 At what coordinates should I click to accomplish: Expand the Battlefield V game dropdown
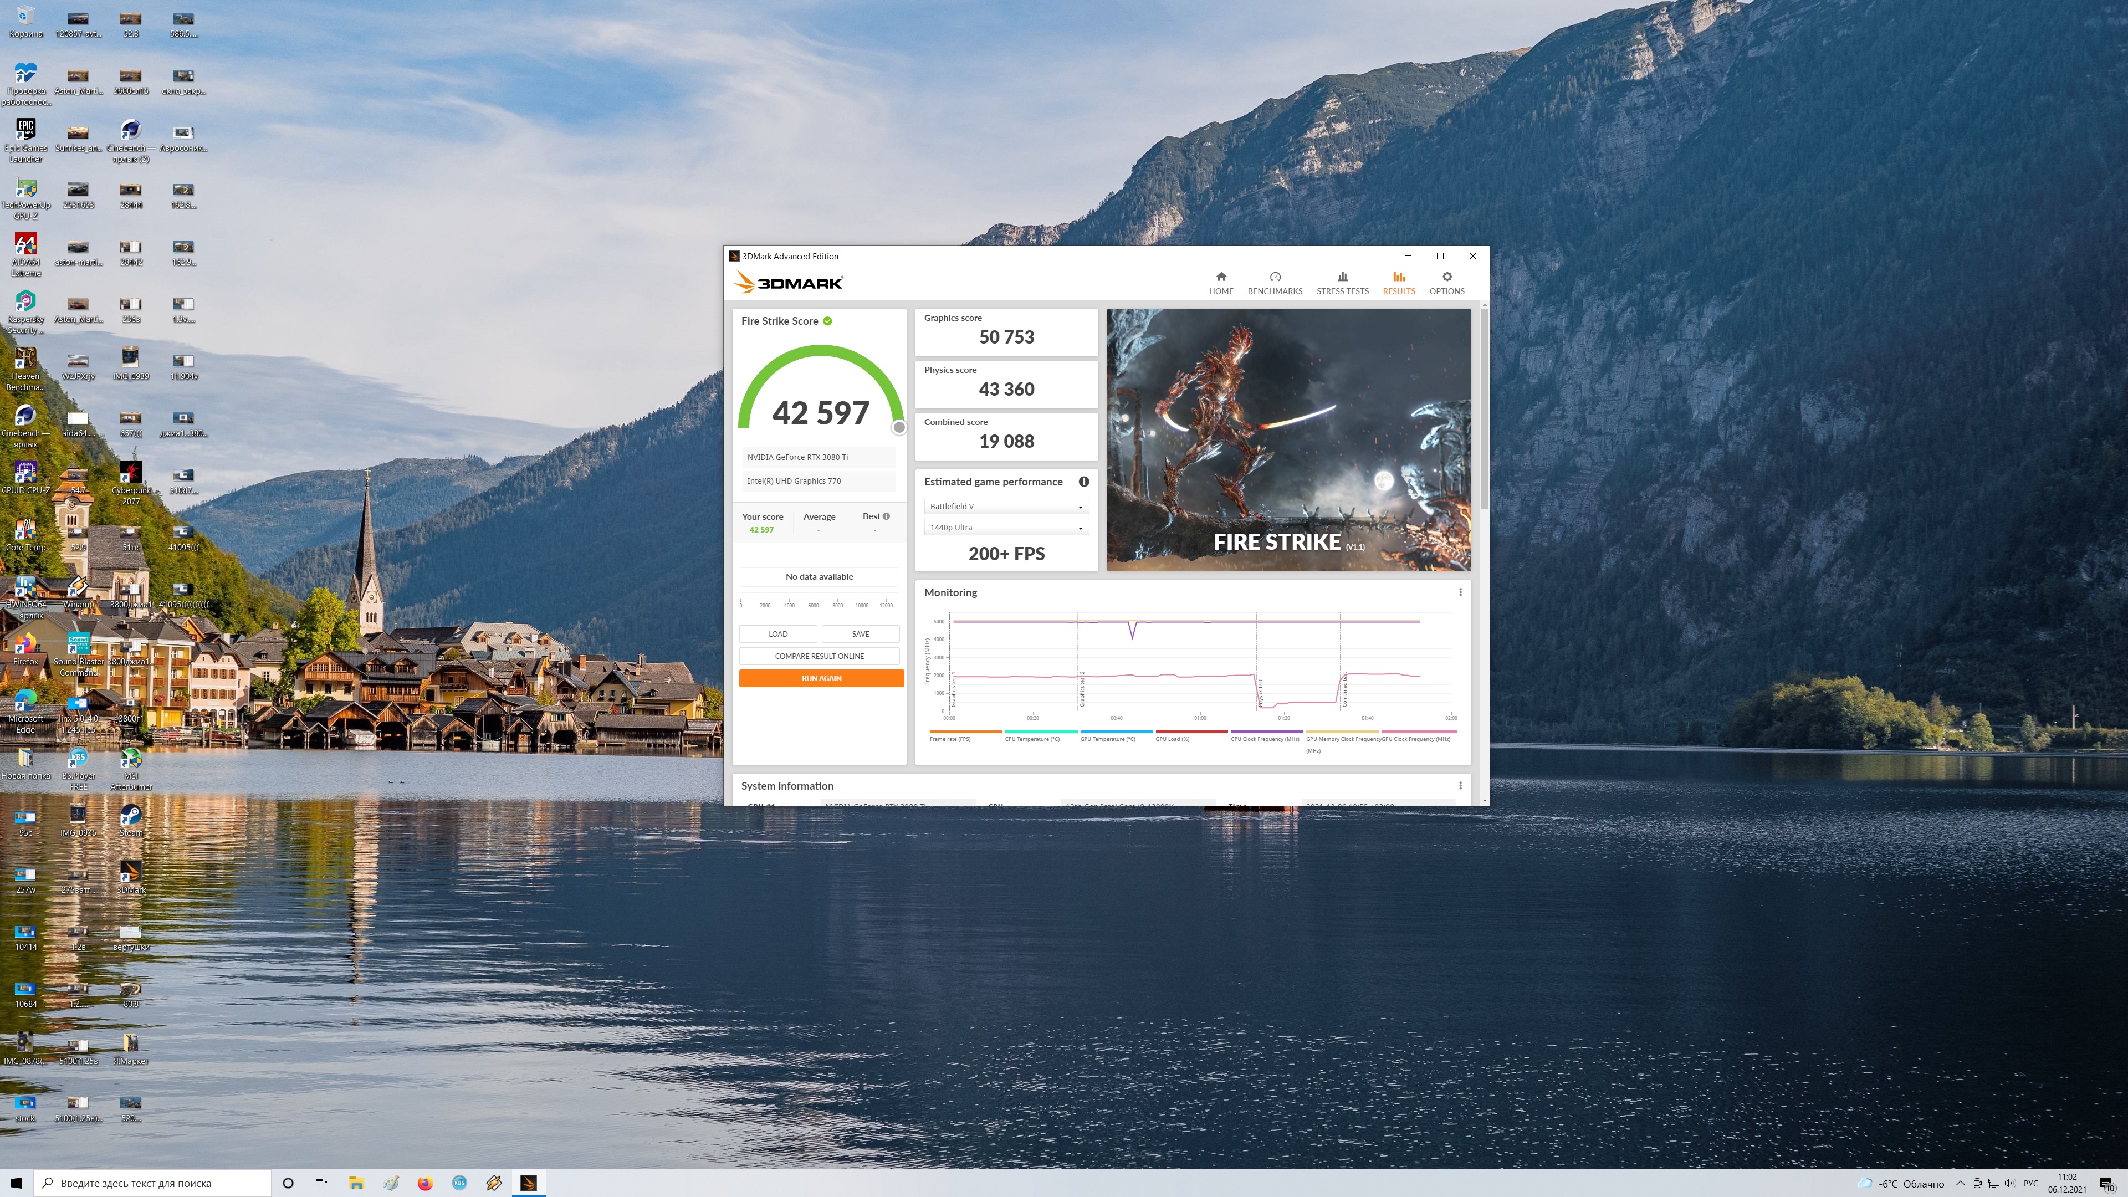click(x=1005, y=507)
